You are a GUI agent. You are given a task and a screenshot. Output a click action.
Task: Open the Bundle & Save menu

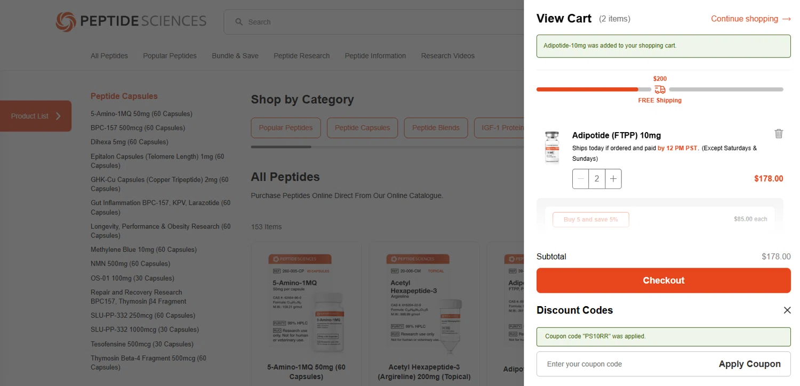click(x=235, y=56)
